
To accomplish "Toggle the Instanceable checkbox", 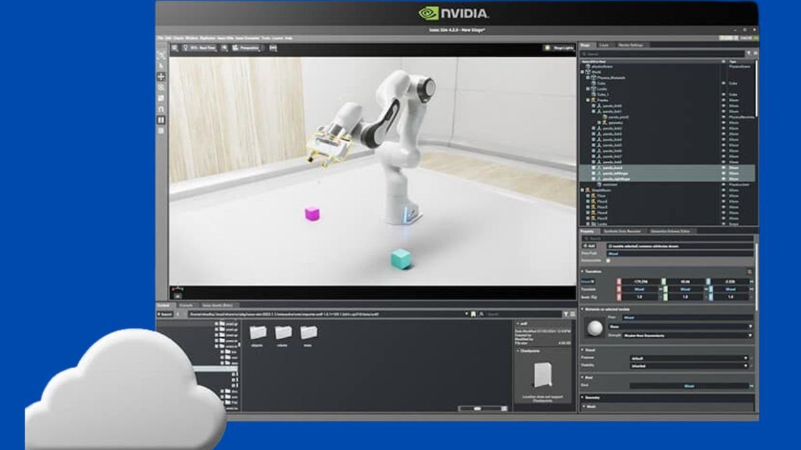I will click(x=608, y=260).
